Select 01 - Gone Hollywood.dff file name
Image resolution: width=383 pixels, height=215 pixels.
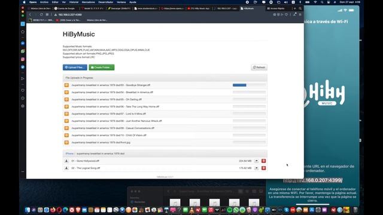coord(85,161)
